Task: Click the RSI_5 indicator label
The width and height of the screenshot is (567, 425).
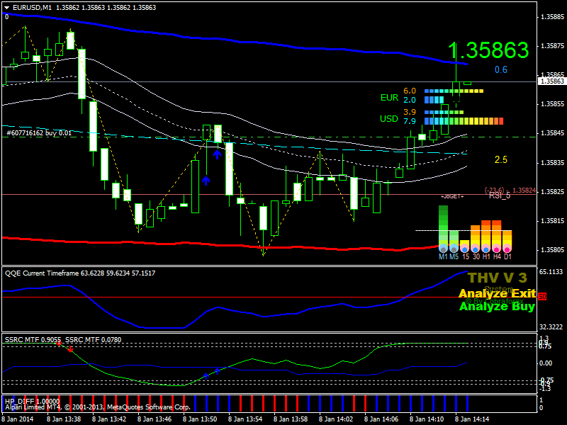Action: 500,195
